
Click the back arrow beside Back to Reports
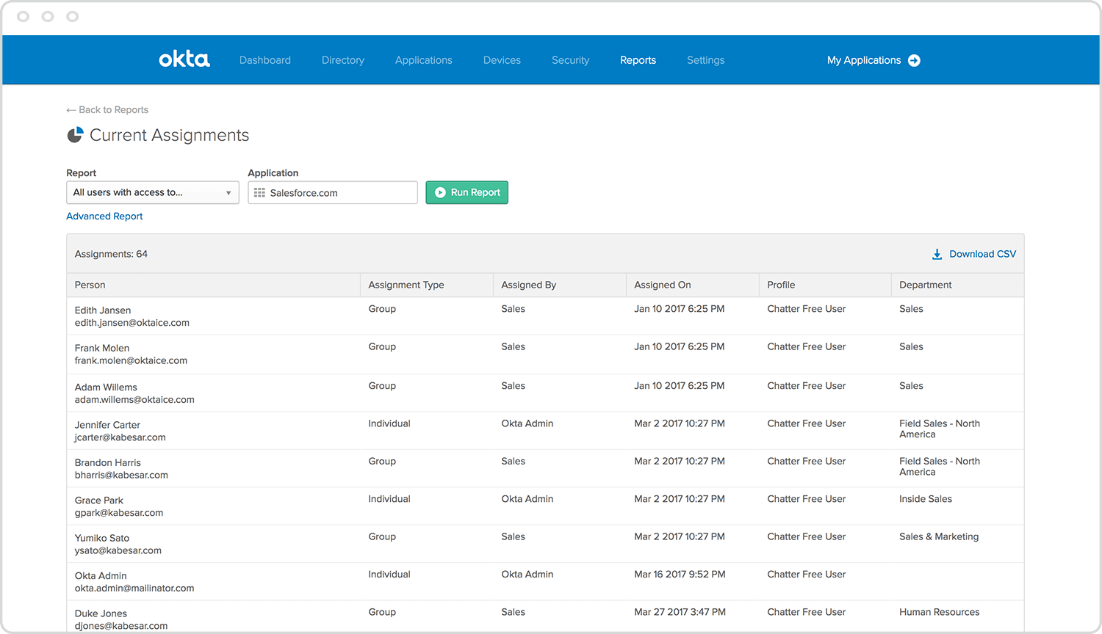(x=71, y=110)
